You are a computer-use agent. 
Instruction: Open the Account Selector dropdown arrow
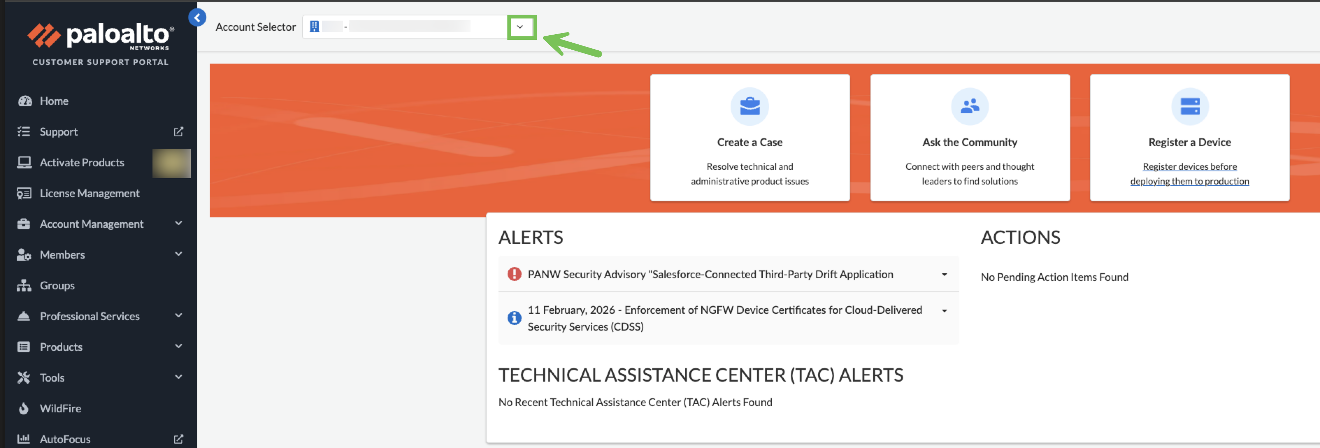click(520, 27)
